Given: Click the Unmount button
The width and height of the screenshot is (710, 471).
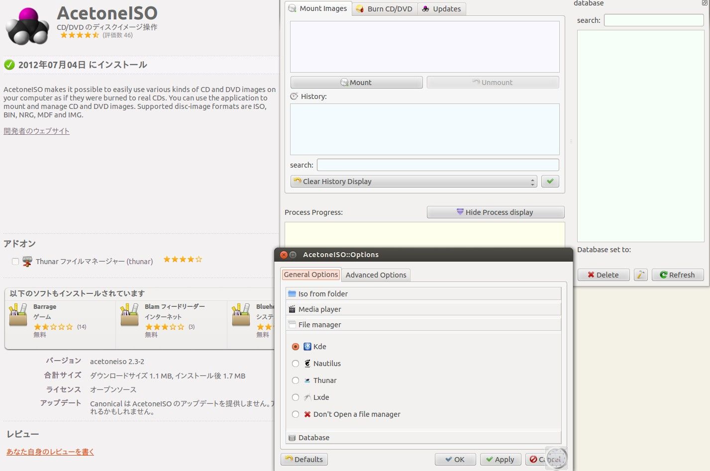Looking at the screenshot, I should click(x=493, y=83).
